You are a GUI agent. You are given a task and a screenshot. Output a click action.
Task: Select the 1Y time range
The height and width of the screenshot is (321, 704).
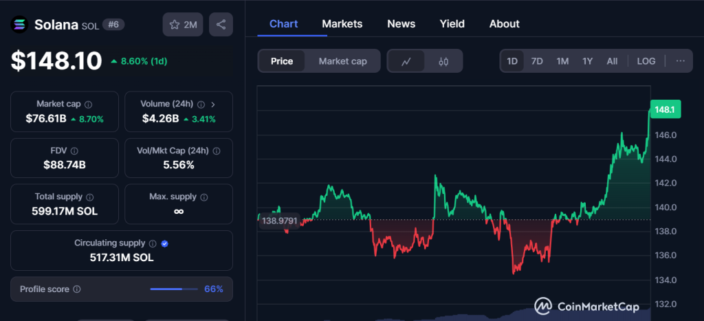[587, 61]
